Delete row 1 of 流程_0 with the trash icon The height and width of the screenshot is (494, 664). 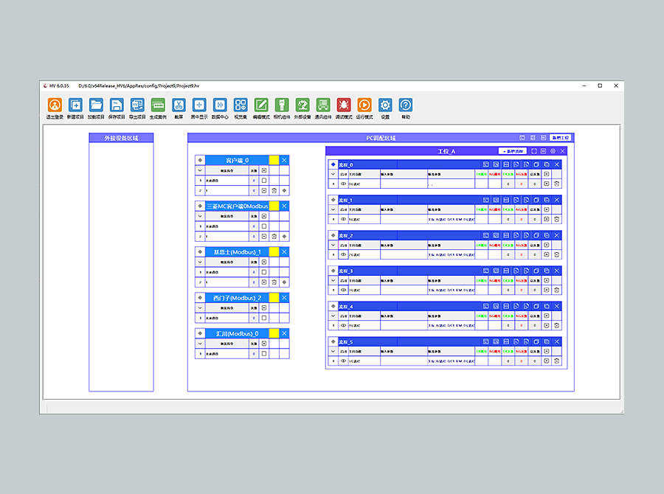(557, 184)
